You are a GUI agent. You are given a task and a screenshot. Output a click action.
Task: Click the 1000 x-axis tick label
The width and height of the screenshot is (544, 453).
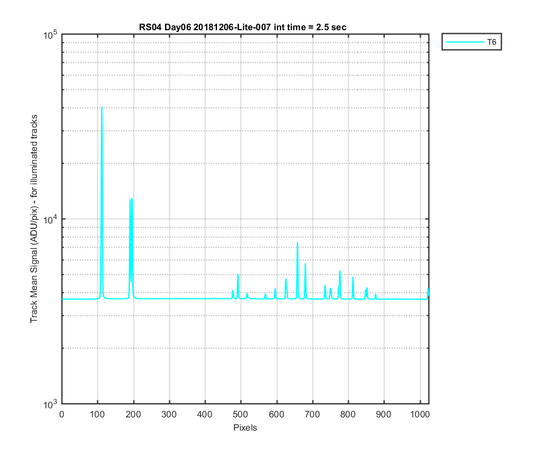[420, 414]
